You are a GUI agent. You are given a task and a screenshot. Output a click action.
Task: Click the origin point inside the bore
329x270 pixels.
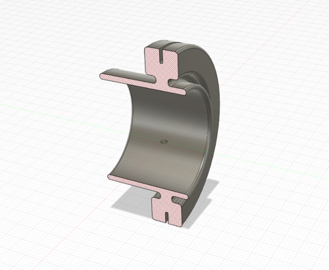click(x=164, y=142)
